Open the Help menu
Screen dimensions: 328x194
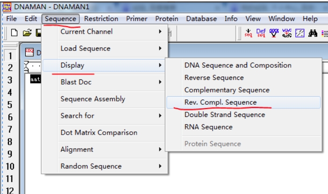310,19
